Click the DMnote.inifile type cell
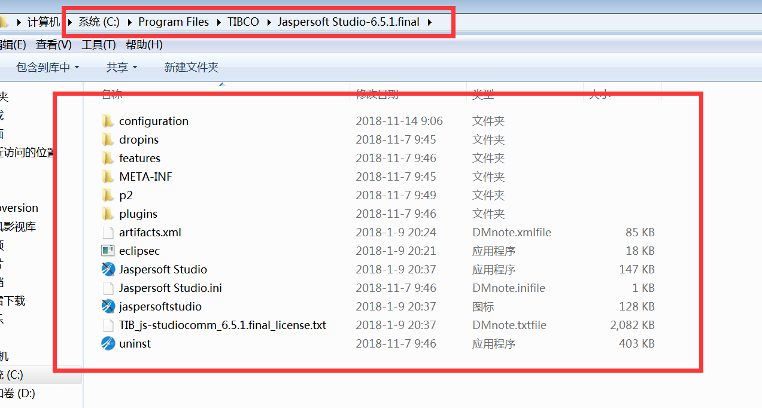 [x=509, y=288]
